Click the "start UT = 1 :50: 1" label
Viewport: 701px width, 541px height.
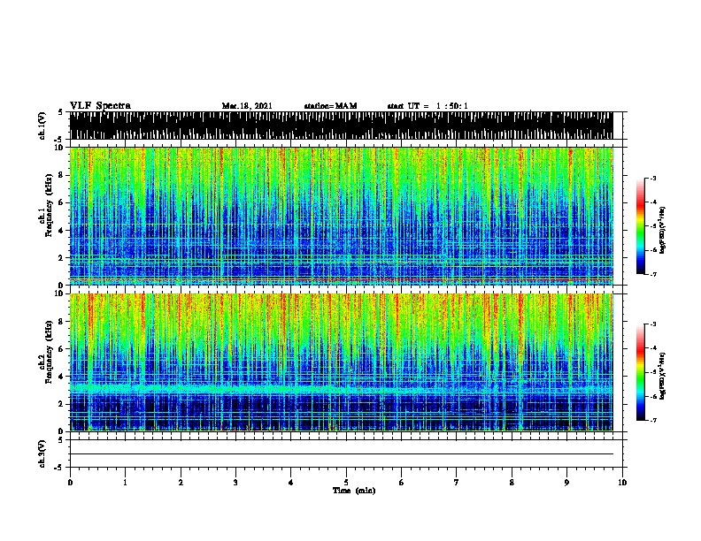[x=428, y=106]
